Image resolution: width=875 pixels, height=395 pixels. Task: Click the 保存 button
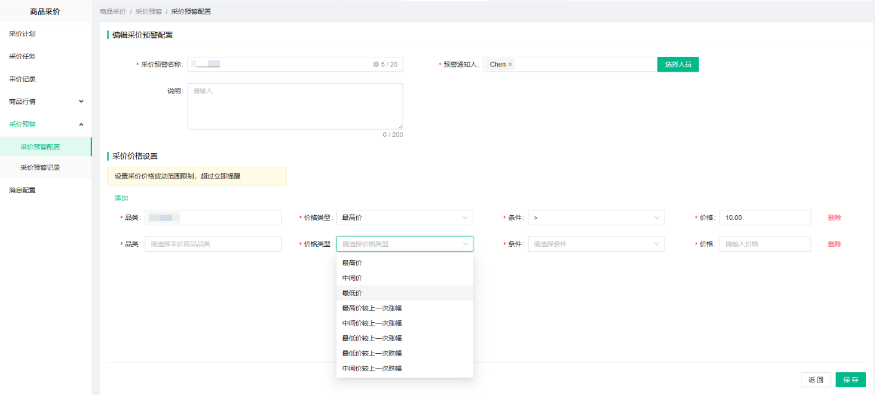(x=850, y=380)
